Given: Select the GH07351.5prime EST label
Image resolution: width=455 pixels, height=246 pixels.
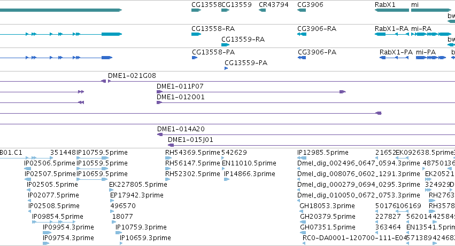Looking at the screenshot, I should (328, 227).
